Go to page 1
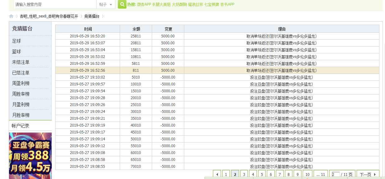This screenshot has height=179, width=385. pyautogui.click(x=226, y=174)
